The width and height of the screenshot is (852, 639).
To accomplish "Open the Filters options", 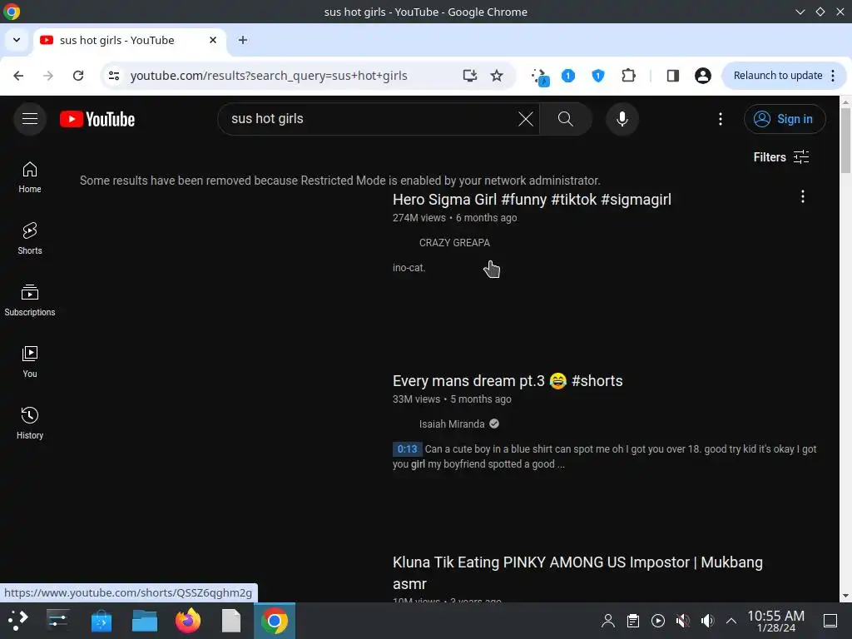I will click(781, 157).
